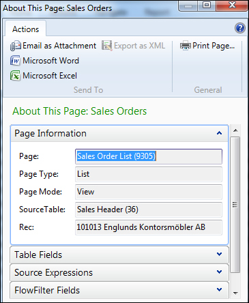Click the Export as XML icon
Screen dimensions: 249x303
point(106,46)
